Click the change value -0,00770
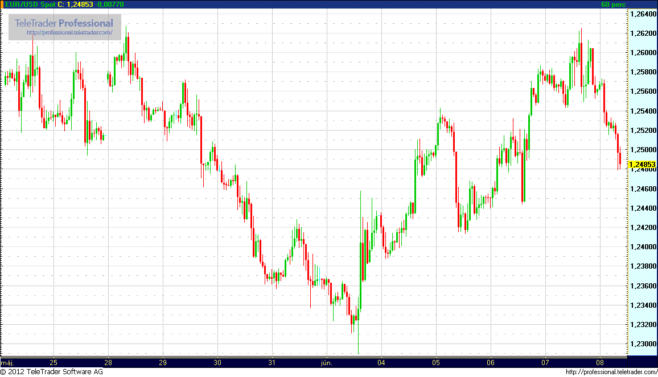This screenshot has width=658, height=377. [109, 4]
